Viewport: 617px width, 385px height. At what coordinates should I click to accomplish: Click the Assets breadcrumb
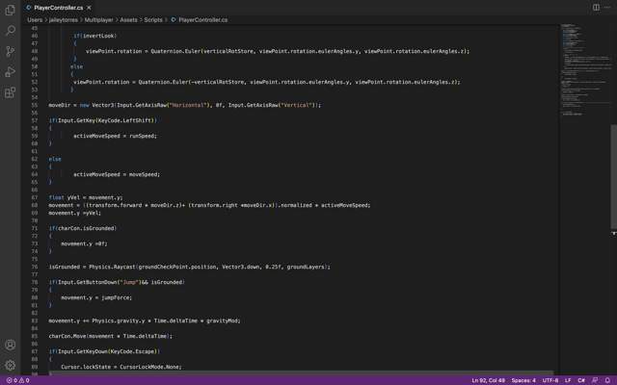(x=128, y=19)
